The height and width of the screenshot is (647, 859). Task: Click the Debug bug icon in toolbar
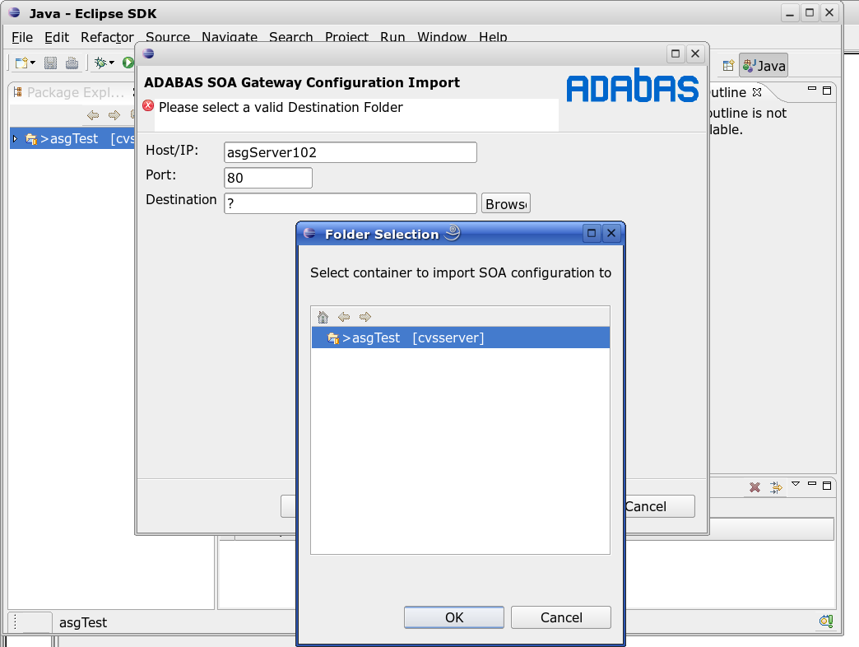[100, 63]
